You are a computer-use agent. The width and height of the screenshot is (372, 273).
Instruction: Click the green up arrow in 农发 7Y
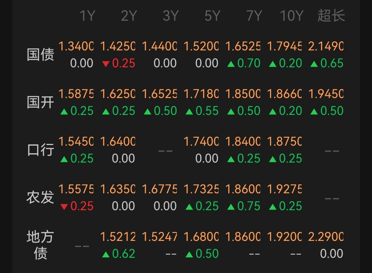[x=231, y=207]
